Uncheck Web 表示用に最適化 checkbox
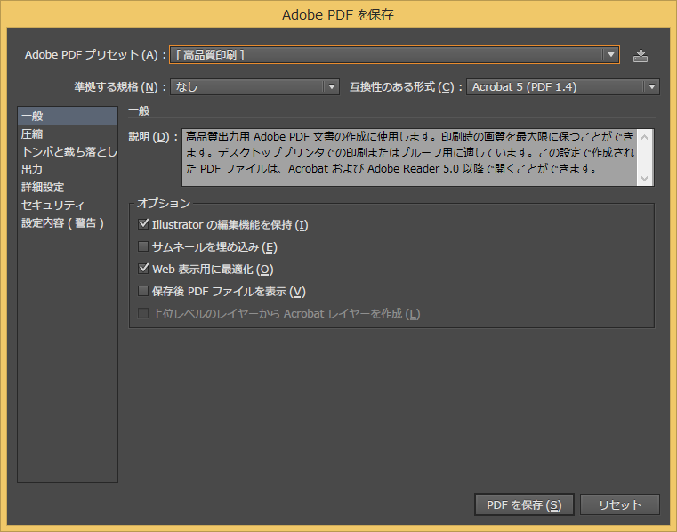 point(143,269)
